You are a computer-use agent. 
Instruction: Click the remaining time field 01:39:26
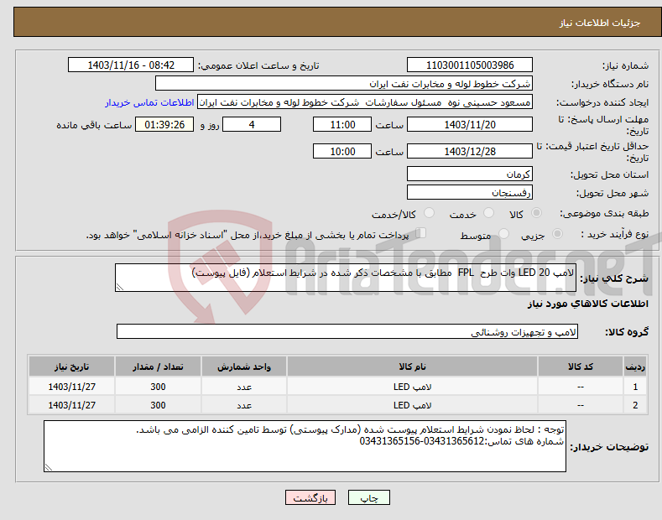click(164, 124)
